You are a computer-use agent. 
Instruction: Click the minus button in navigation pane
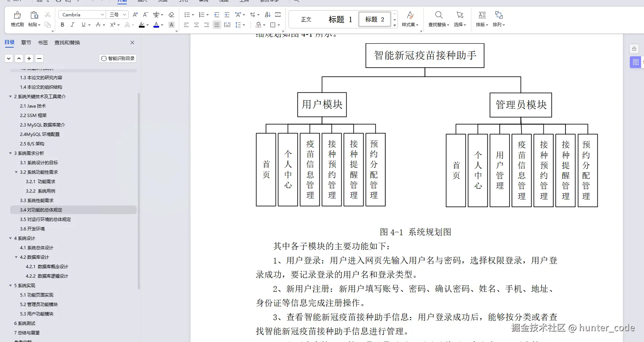[x=40, y=59]
